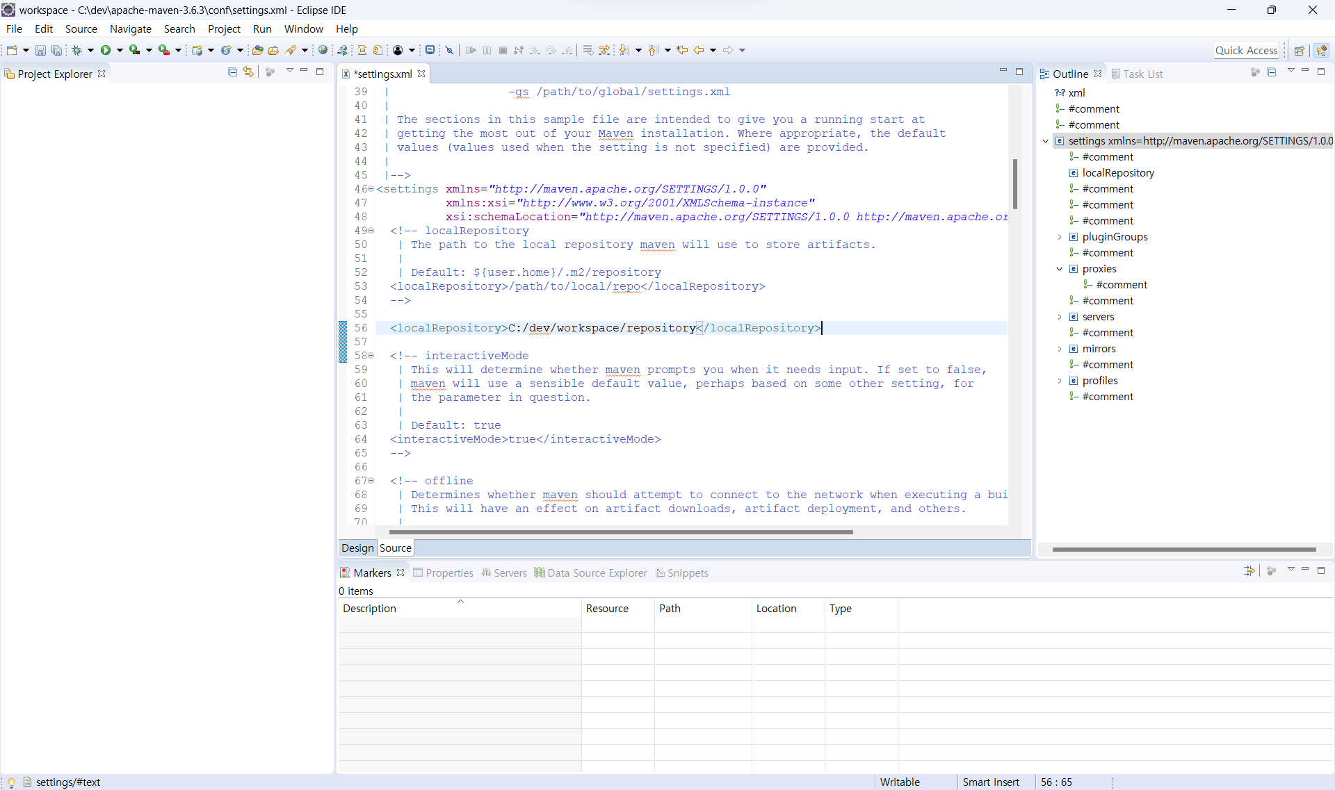Open the Project menu

(x=224, y=28)
